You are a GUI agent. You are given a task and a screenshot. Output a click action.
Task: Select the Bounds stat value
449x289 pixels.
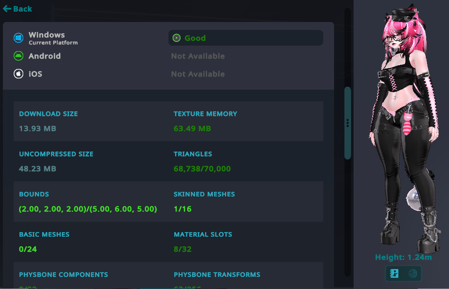pyautogui.click(x=88, y=209)
